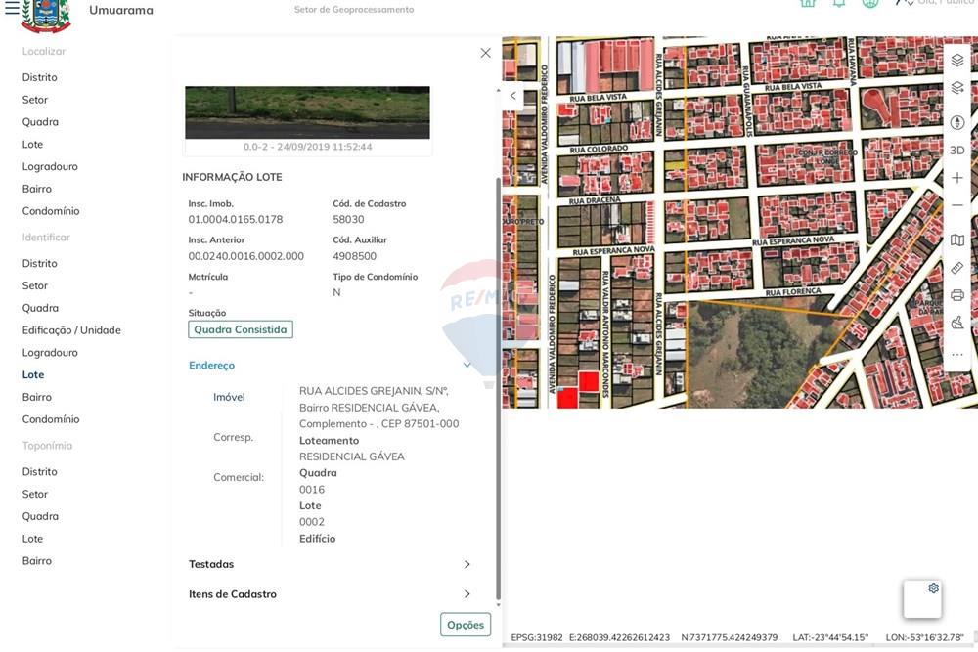Viewport: 978px width, 652px height.
Task: Open the print map tool
Action: (956, 294)
